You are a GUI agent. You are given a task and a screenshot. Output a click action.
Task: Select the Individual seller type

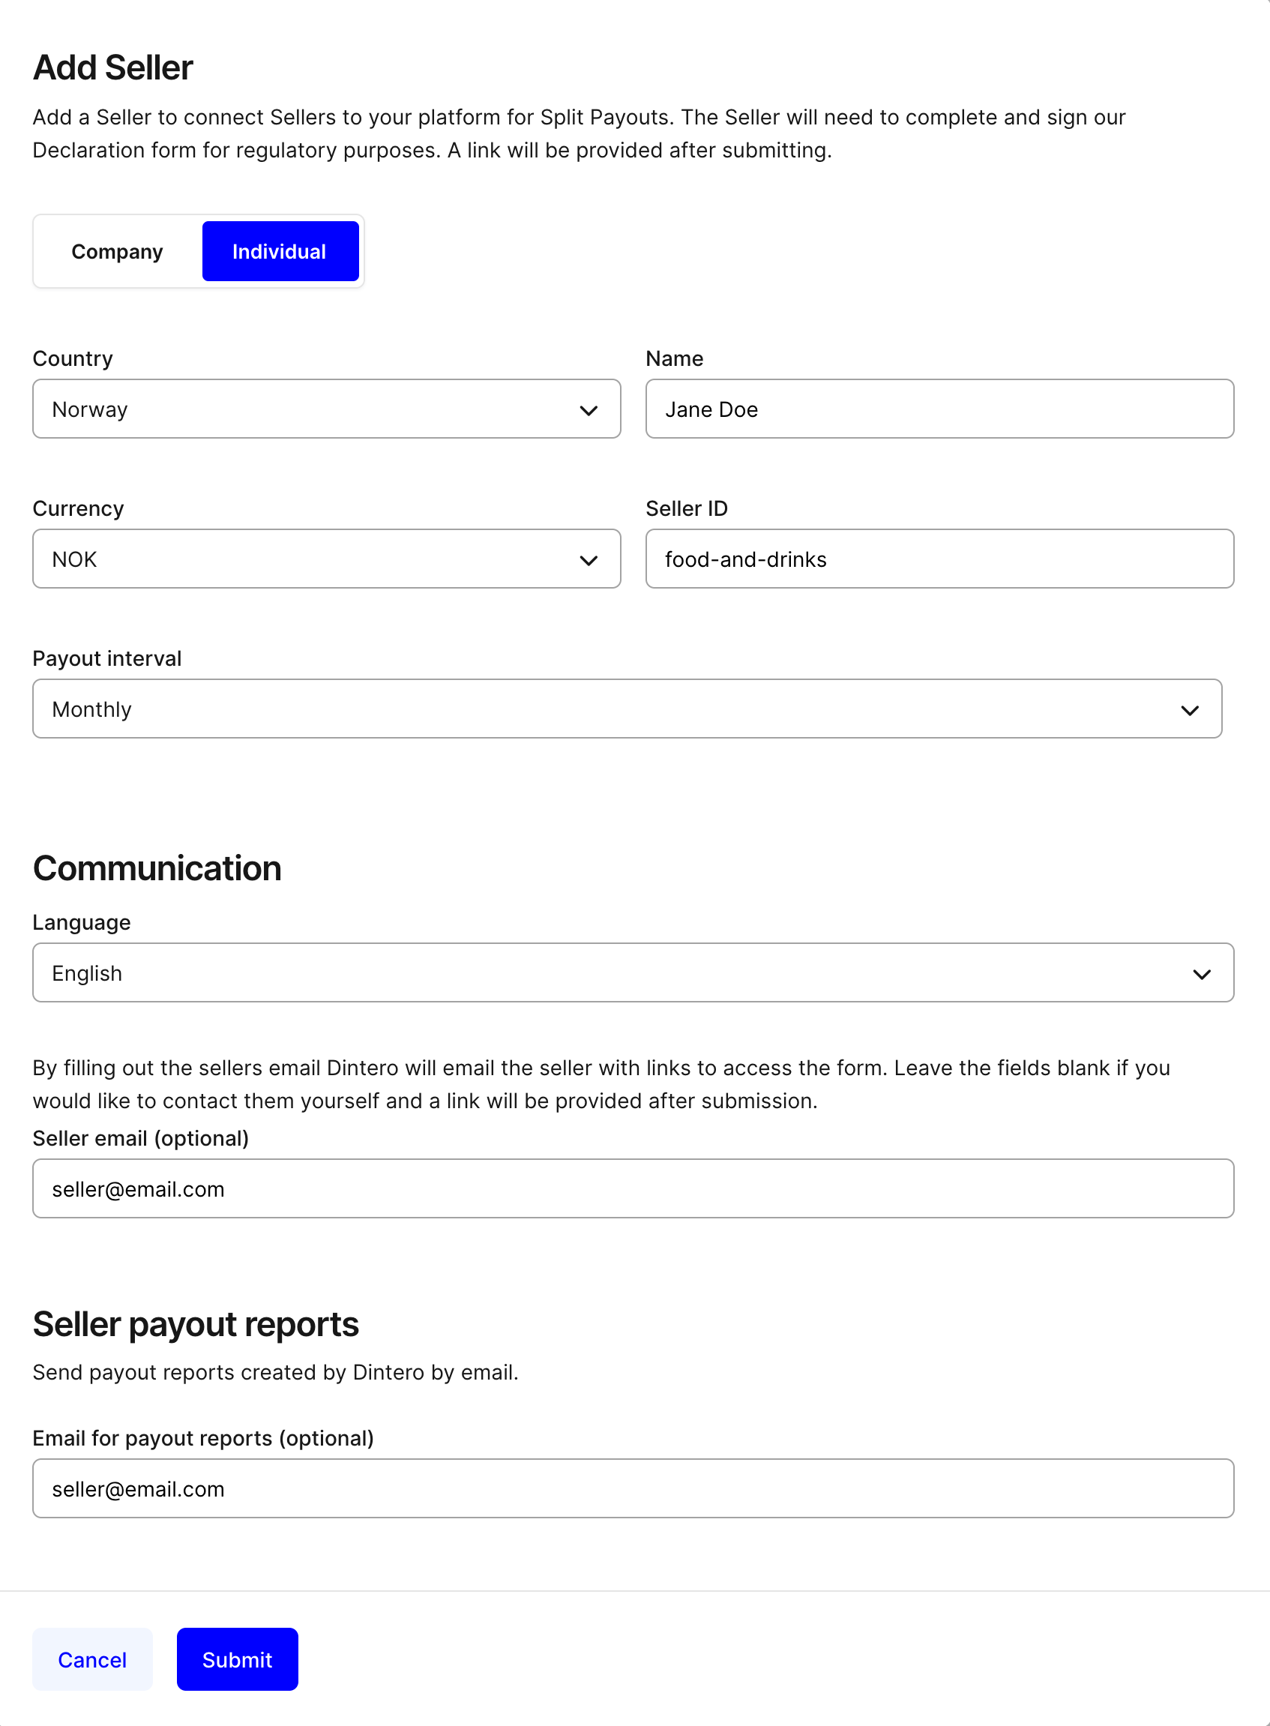pyautogui.click(x=280, y=251)
